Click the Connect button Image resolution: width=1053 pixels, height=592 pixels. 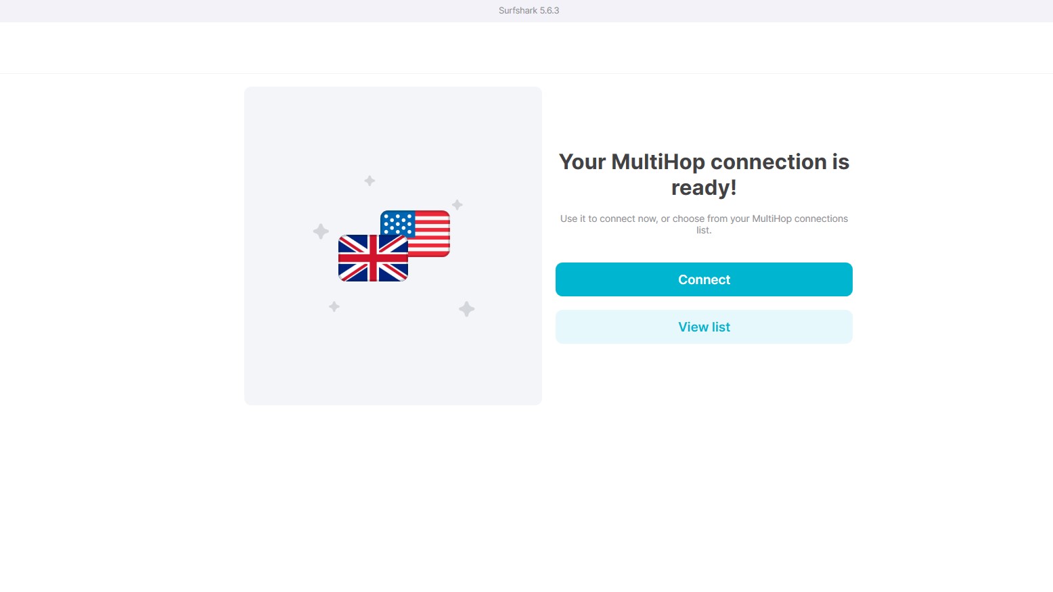(704, 279)
